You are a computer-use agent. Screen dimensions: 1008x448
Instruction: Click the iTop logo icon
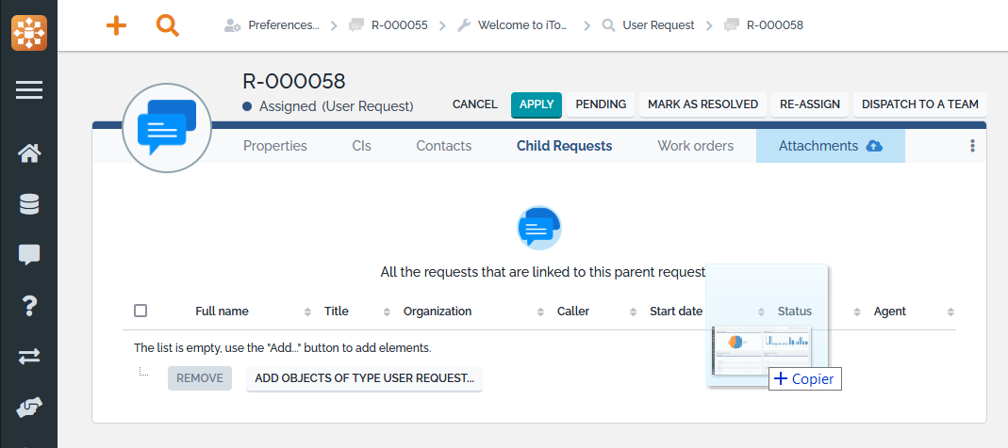click(28, 32)
